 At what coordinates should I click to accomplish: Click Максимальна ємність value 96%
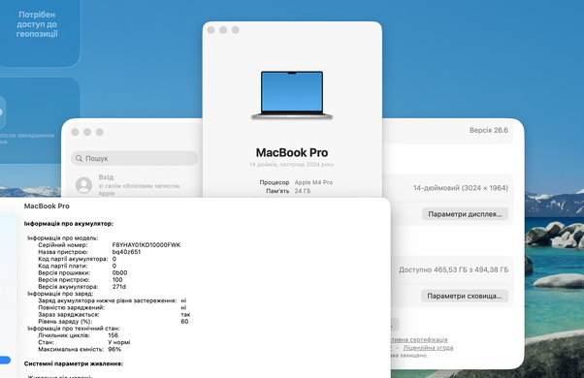[x=114, y=349]
